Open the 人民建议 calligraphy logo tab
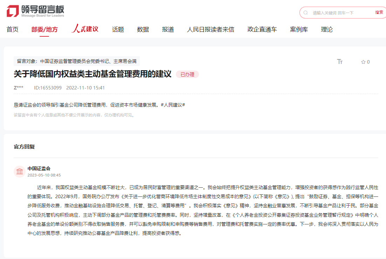 85,29
